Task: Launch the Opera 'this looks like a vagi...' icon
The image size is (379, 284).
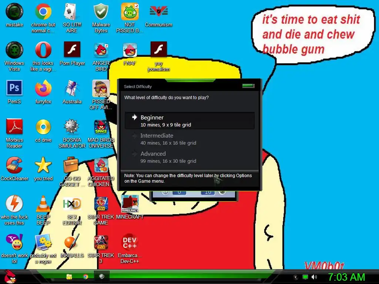Action: [43, 50]
